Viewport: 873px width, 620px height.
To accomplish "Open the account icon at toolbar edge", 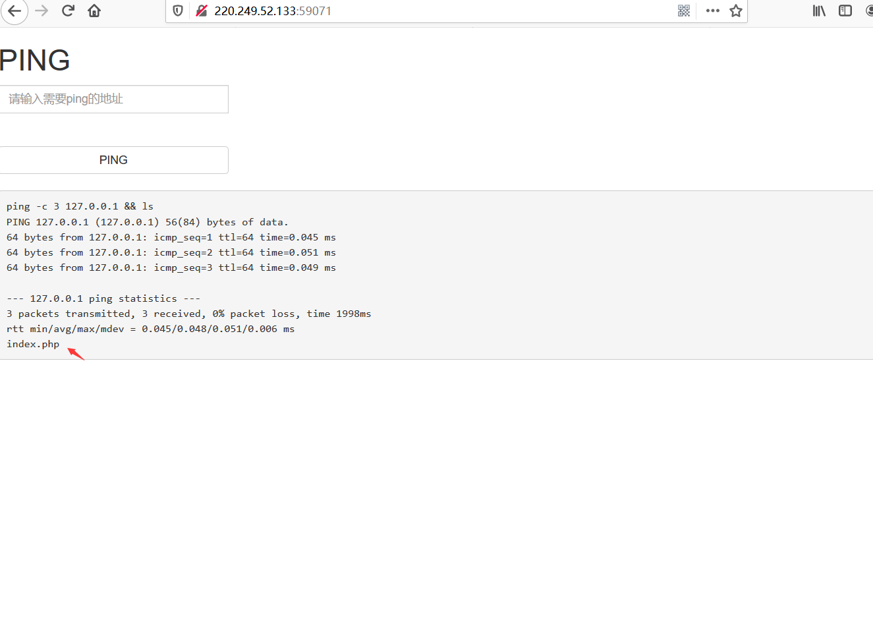I will coord(869,11).
